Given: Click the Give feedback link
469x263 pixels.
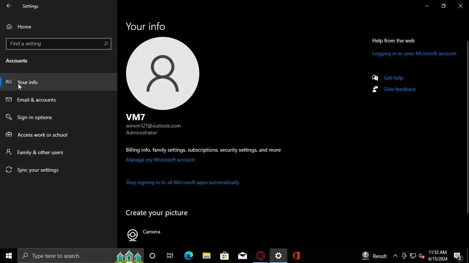Looking at the screenshot, I should (x=400, y=89).
